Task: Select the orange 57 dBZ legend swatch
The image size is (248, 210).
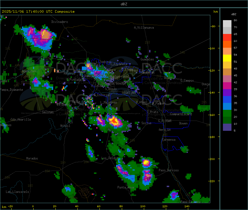Action: [227, 44]
